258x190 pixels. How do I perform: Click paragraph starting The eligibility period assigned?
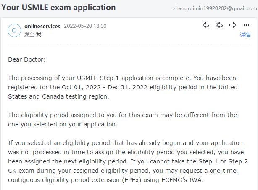[123, 120]
